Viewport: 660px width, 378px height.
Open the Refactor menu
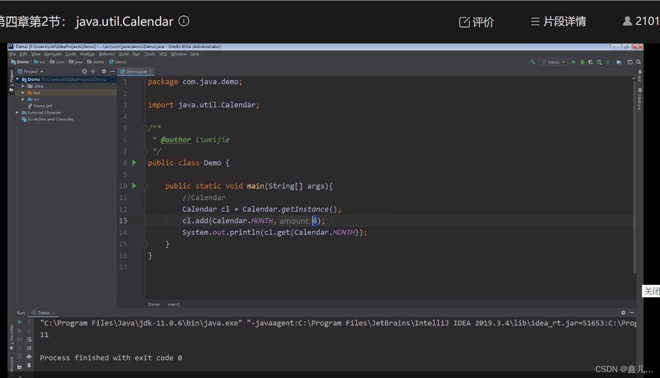[107, 54]
